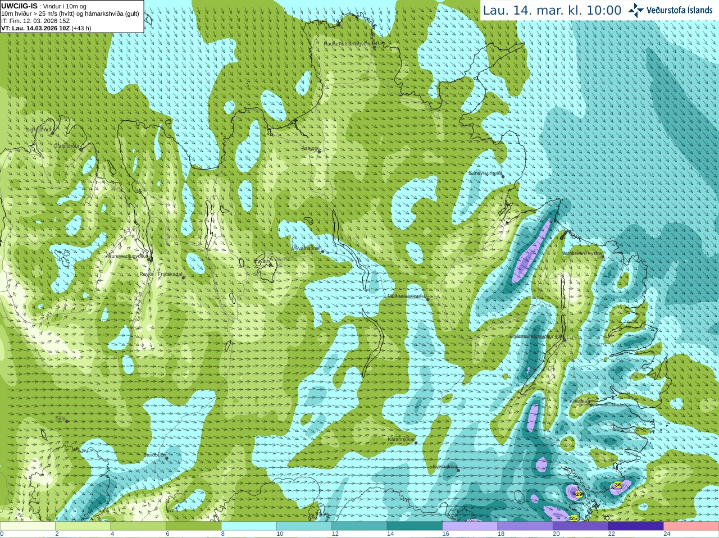Click the 'UWC/IG-IS' model title text
Viewport: 719px width, 538px height.
19,6
